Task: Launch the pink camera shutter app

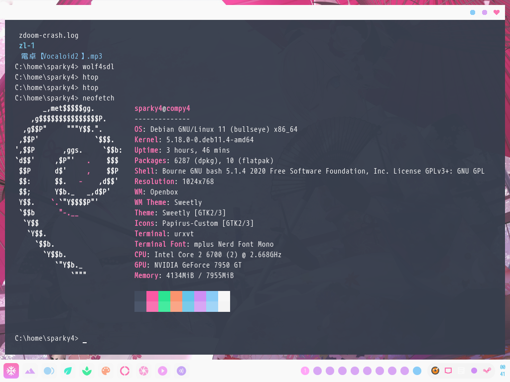Action: click(x=143, y=371)
